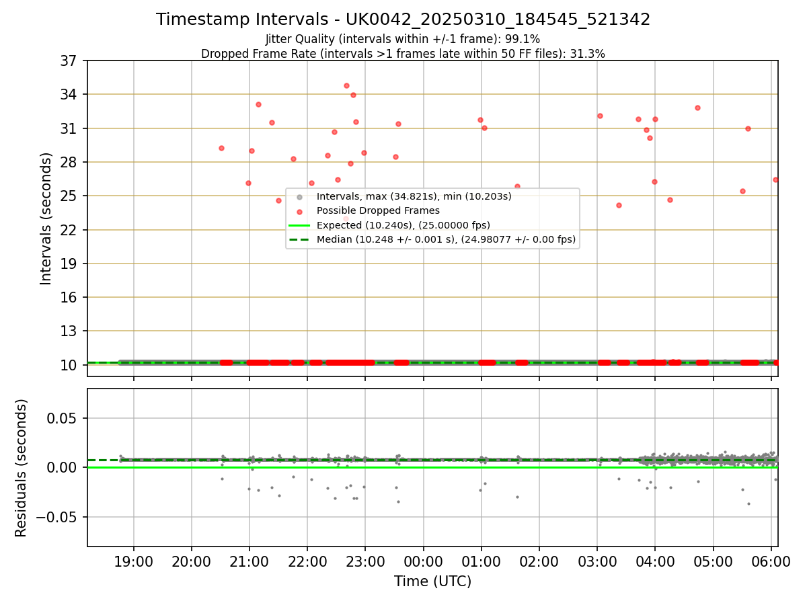The image size is (807, 605).
Task: Click the gray dot marker in the legend
Action: click(x=299, y=197)
